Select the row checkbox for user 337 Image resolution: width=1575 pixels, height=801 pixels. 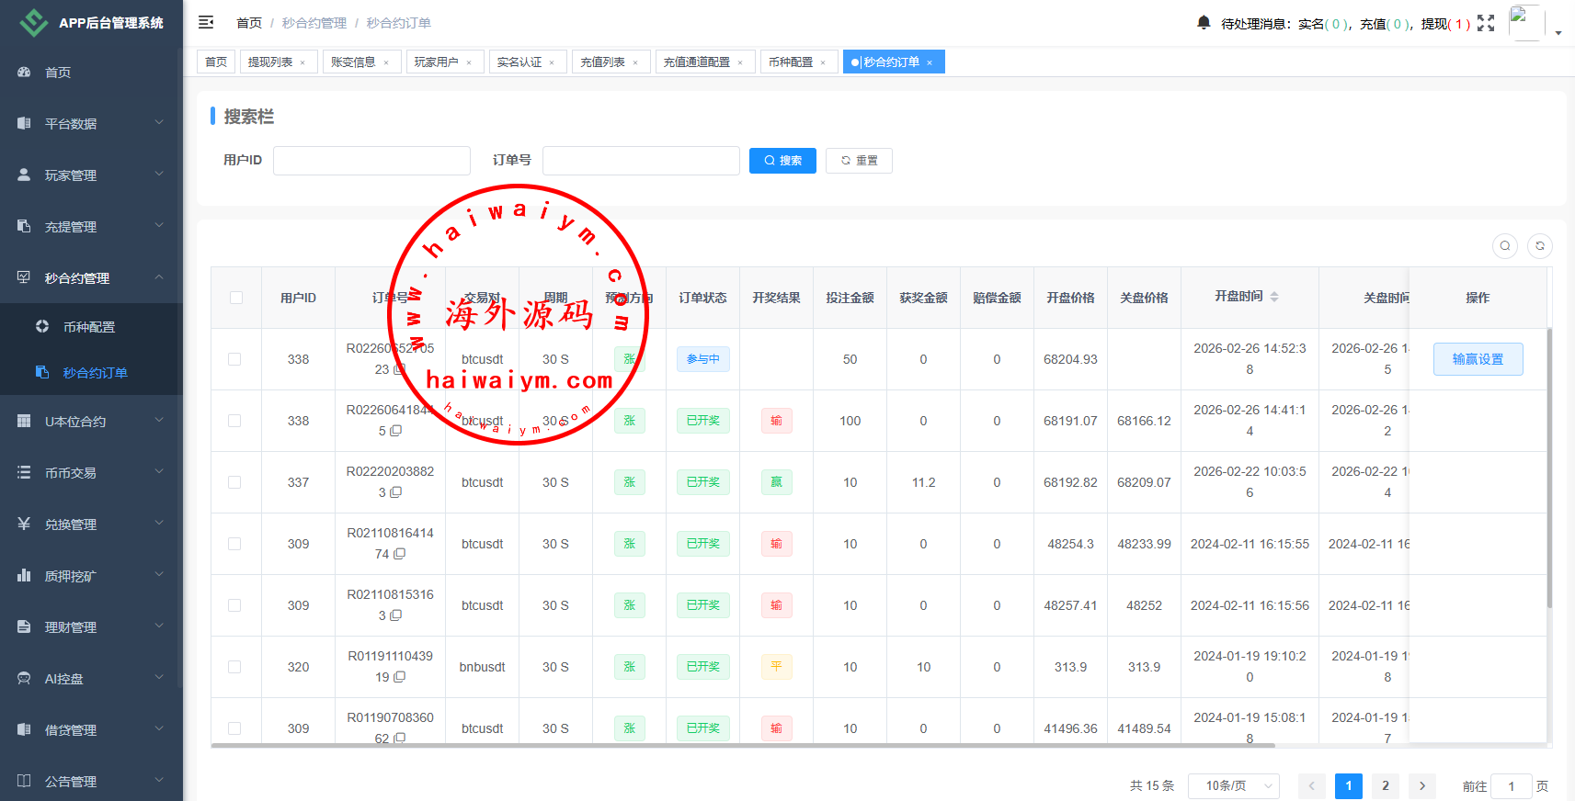[x=235, y=482]
